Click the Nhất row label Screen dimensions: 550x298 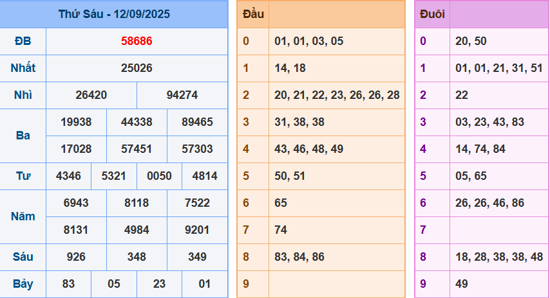(x=23, y=68)
